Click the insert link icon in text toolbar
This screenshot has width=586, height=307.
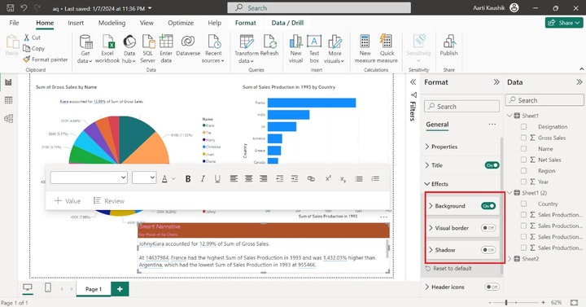[311, 178]
